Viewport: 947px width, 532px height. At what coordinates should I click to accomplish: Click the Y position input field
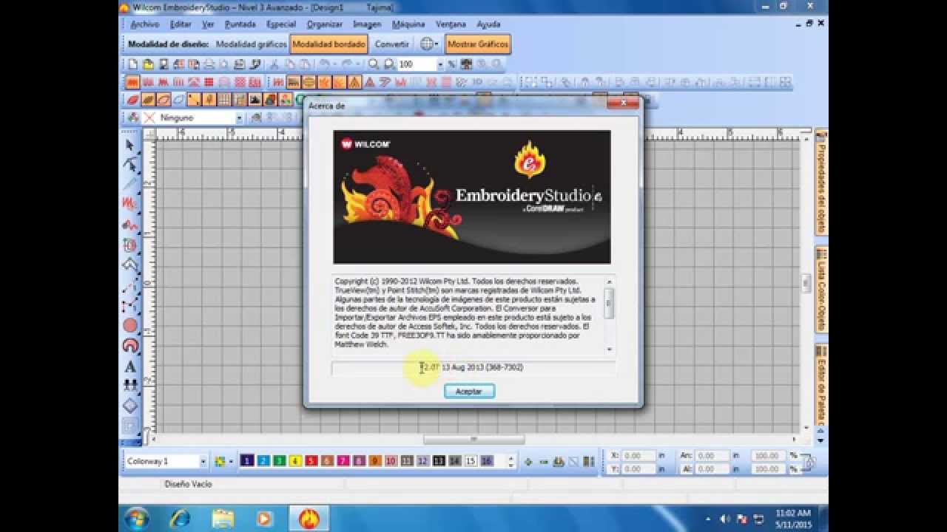[x=638, y=468]
